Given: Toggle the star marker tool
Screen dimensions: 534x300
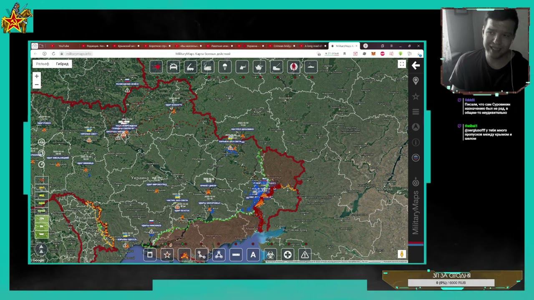Looking at the screenshot, I should pos(167,255).
